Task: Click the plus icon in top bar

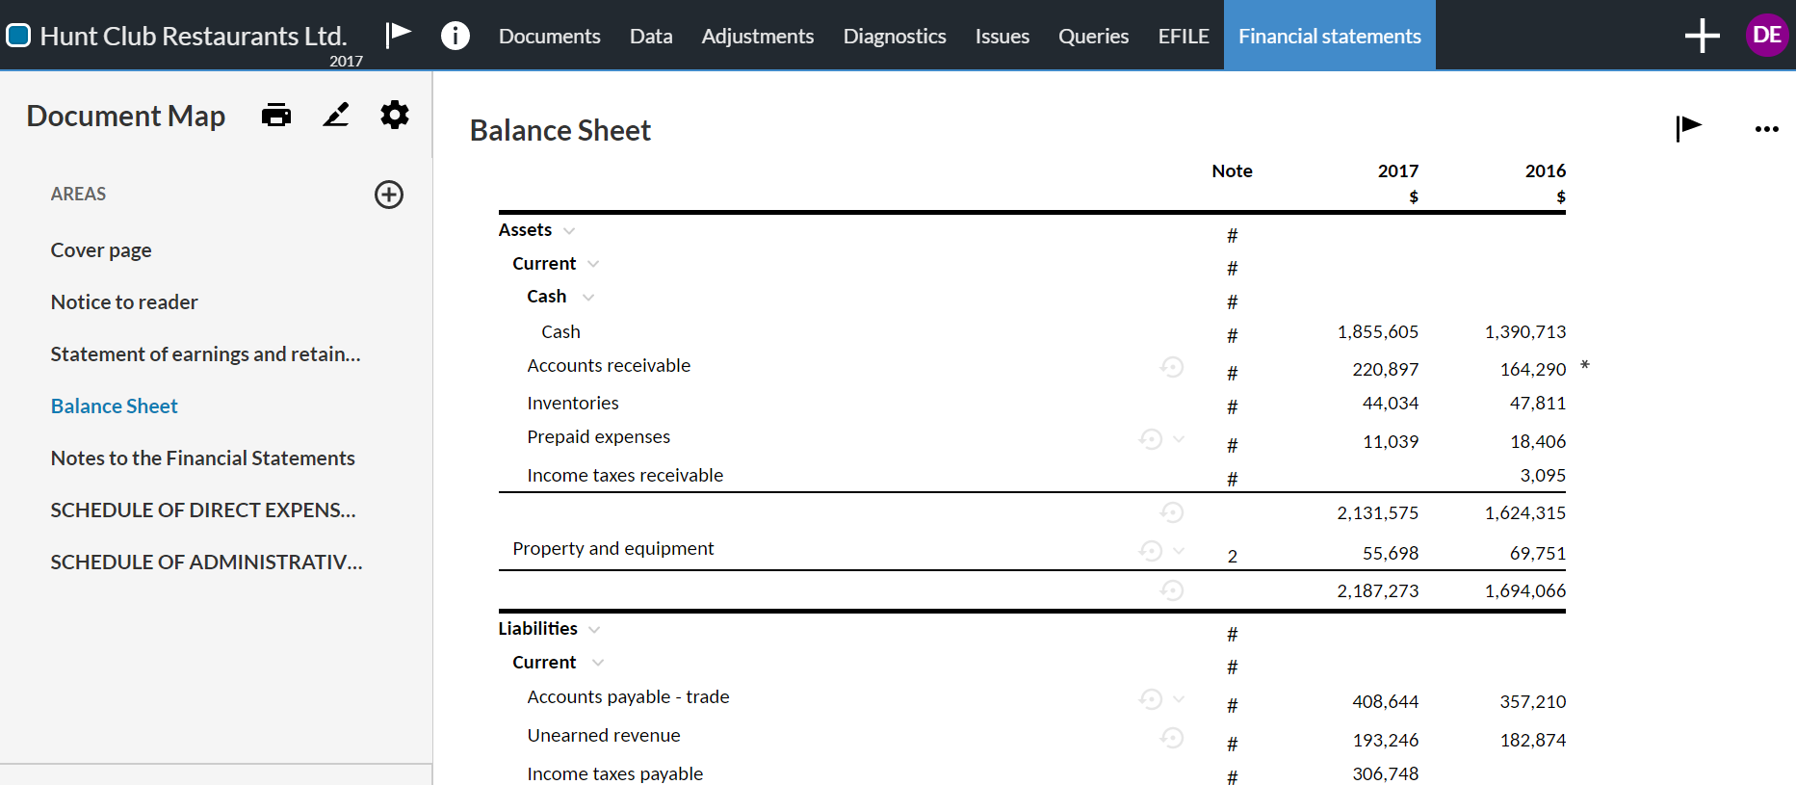Action: click(1702, 36)
